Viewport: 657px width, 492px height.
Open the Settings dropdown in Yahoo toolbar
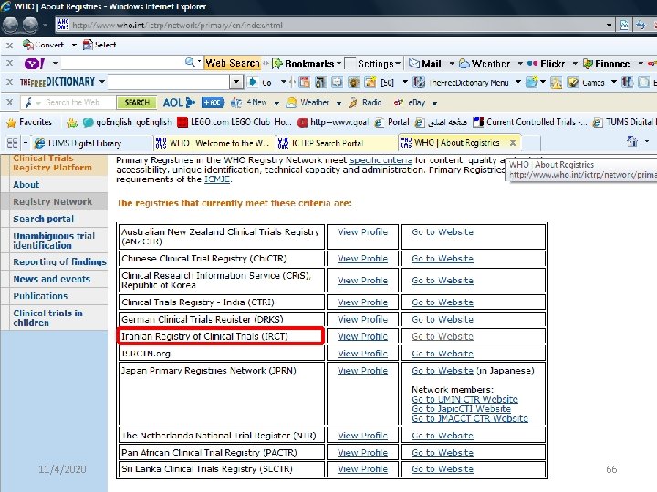point(398,64)
